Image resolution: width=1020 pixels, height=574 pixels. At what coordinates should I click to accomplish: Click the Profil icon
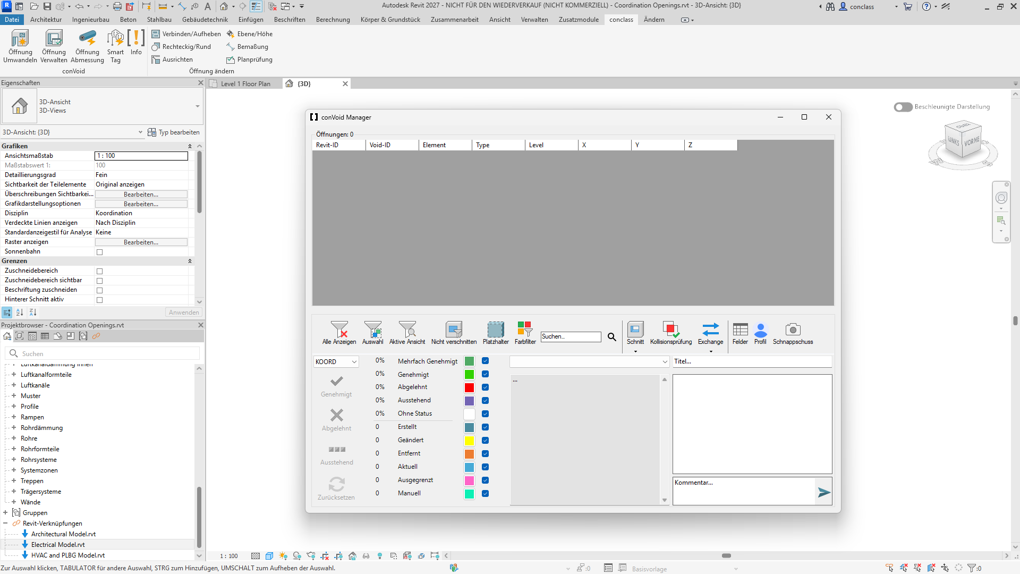[760, 333]
